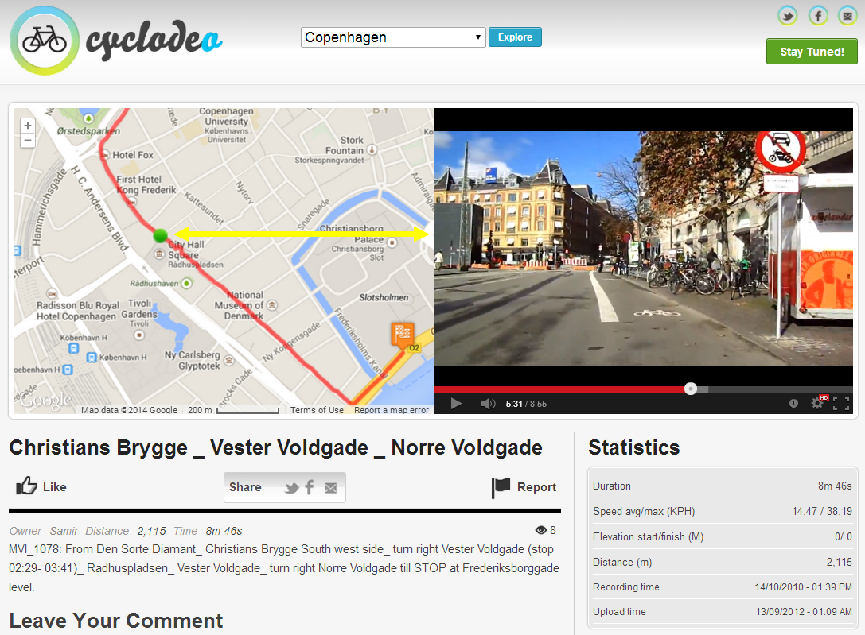865x635 pixels.
Task: Click the email envelope icon in the header
Action: 846,16
